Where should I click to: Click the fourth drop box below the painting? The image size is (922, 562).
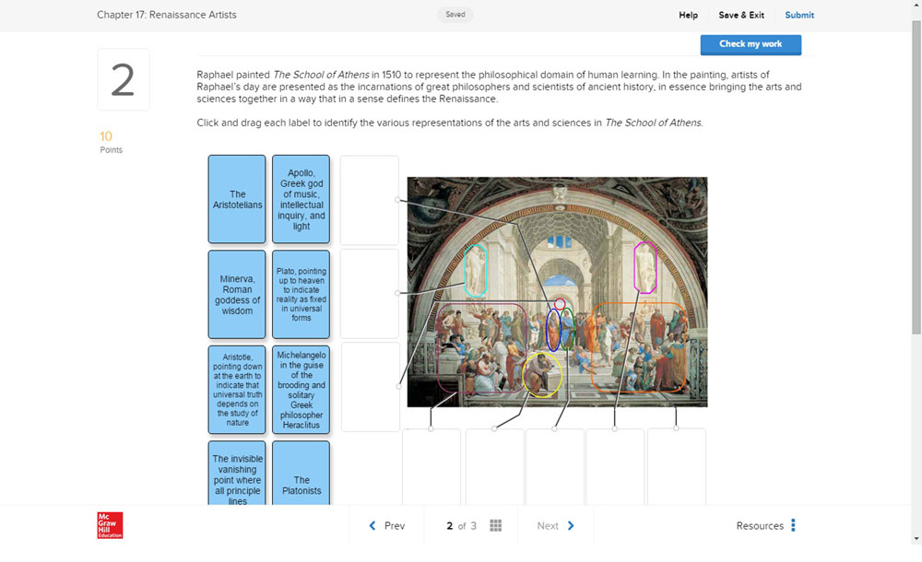[615, 467]
